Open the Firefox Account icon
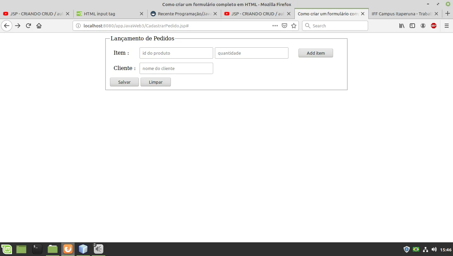The image size is (453, 256). click(423, 26)
